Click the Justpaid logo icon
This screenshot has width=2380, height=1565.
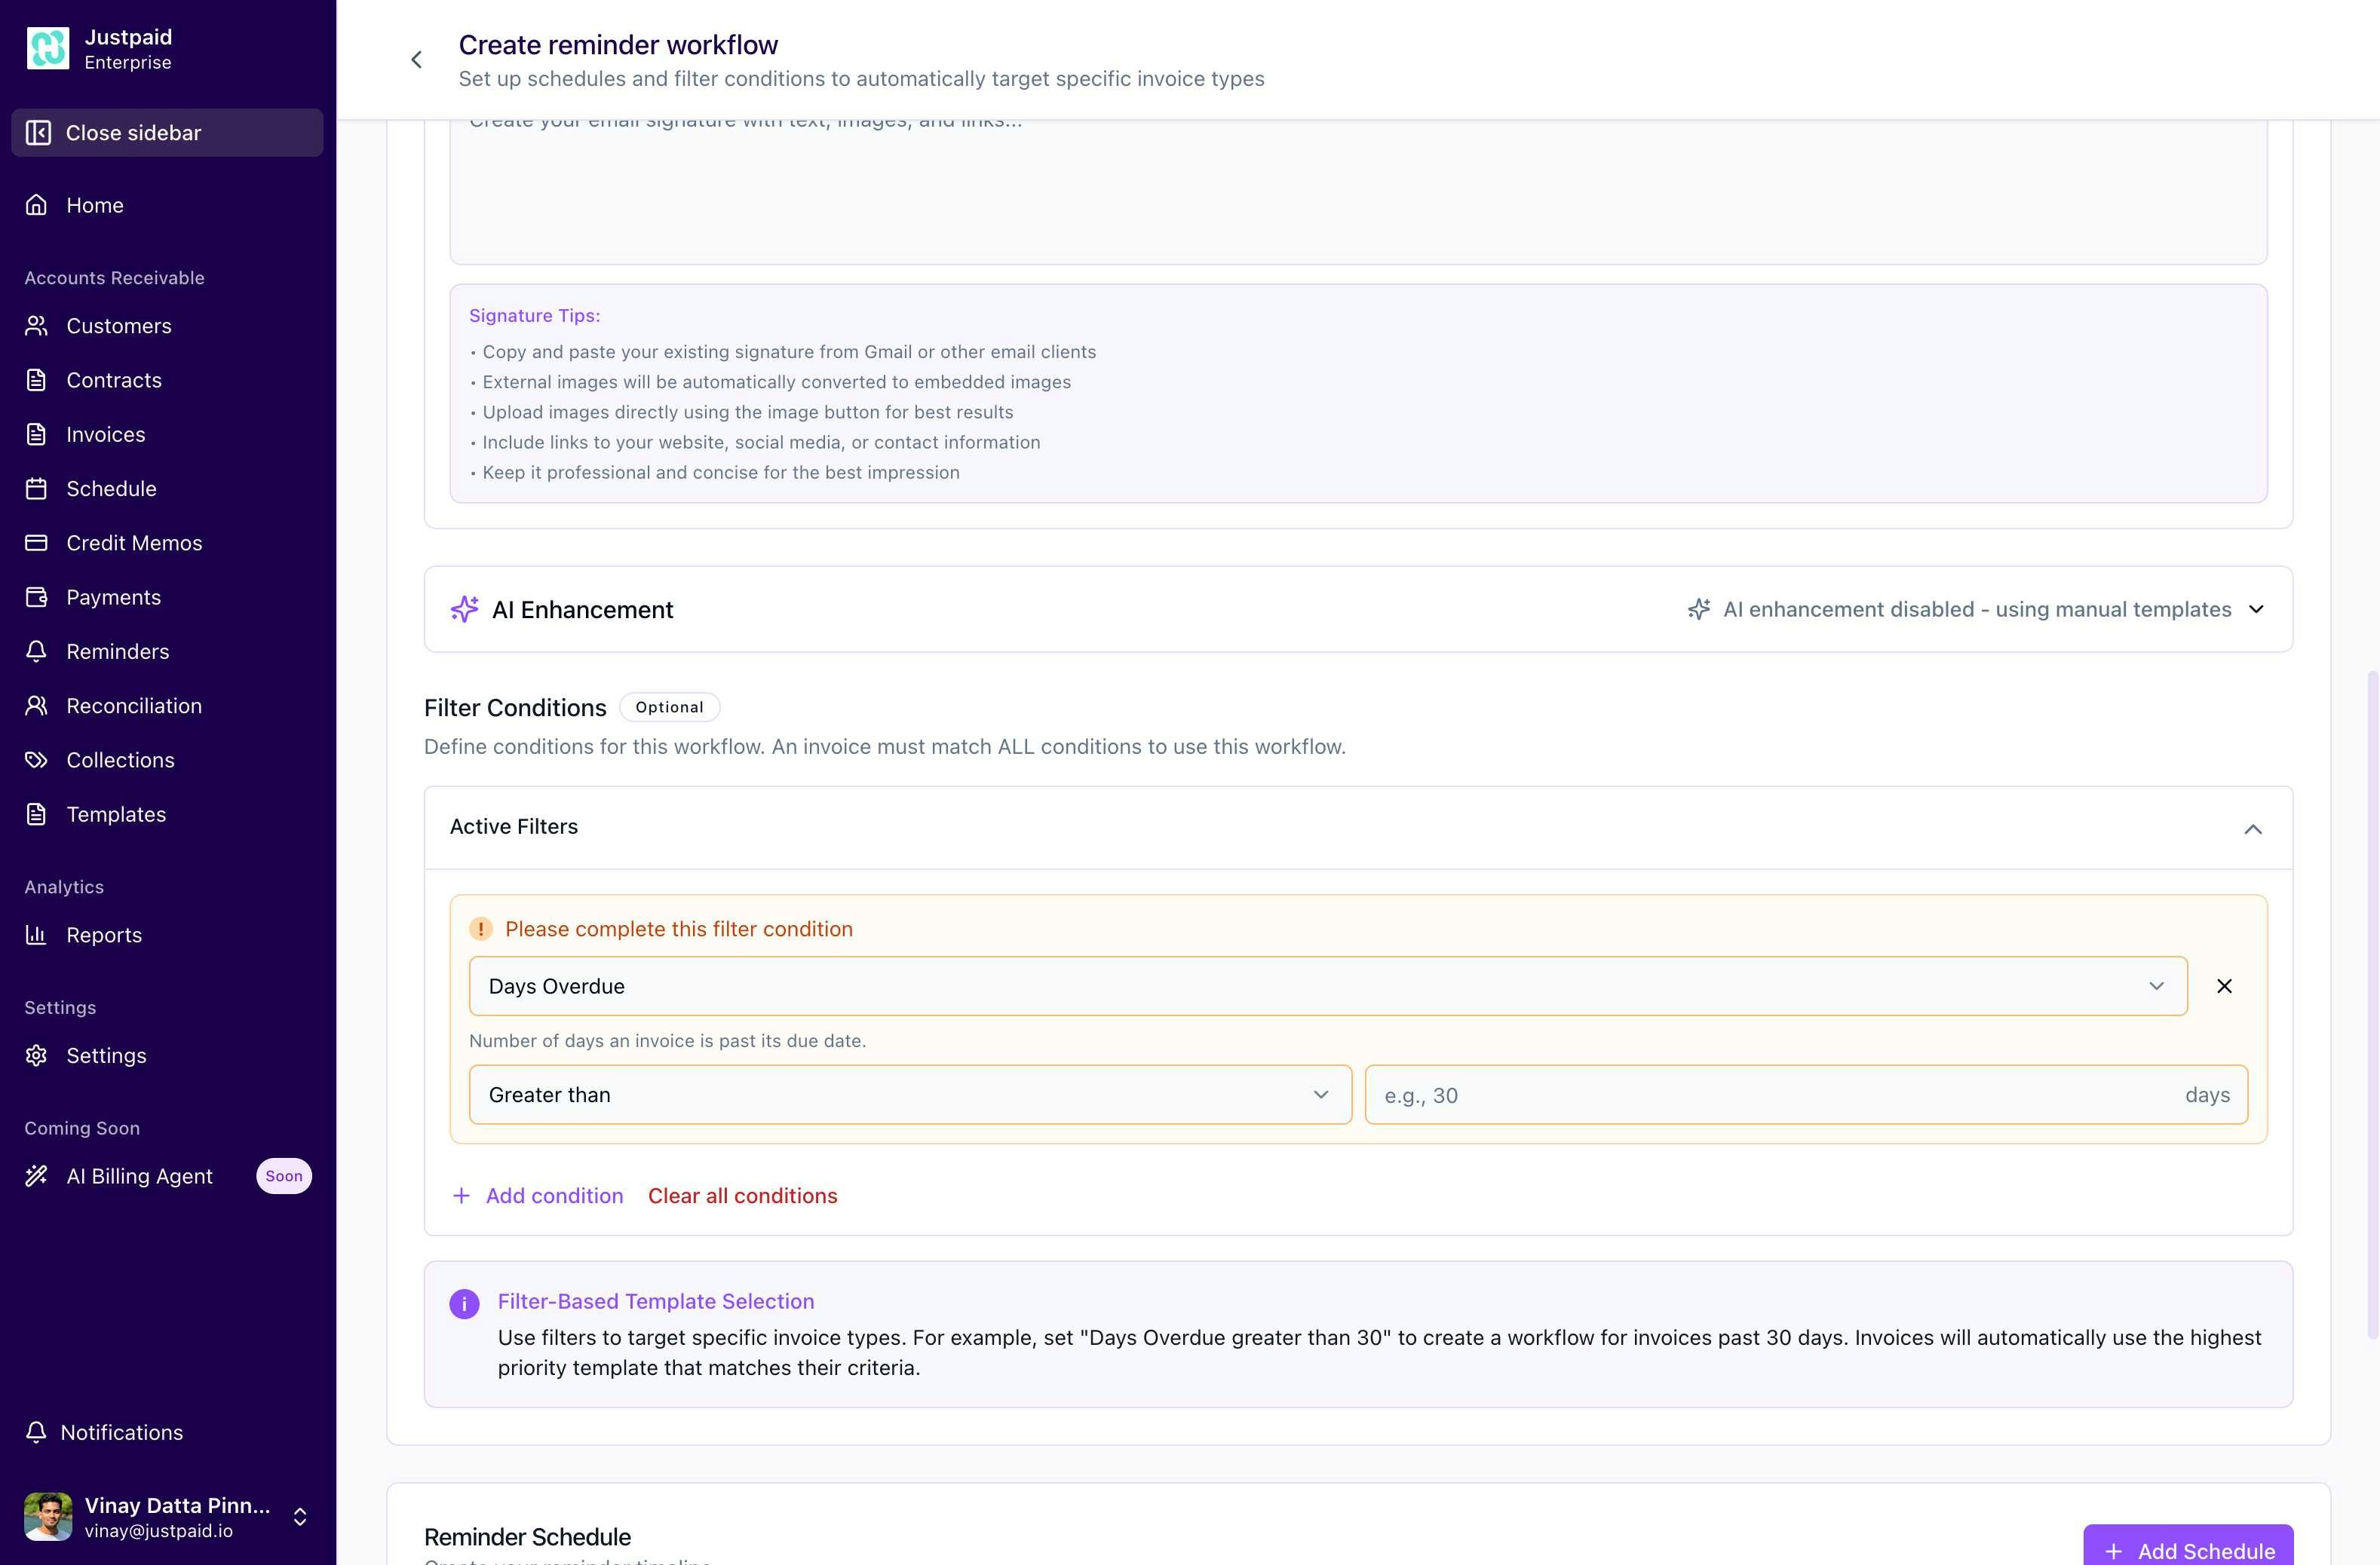tap(48, 49)
